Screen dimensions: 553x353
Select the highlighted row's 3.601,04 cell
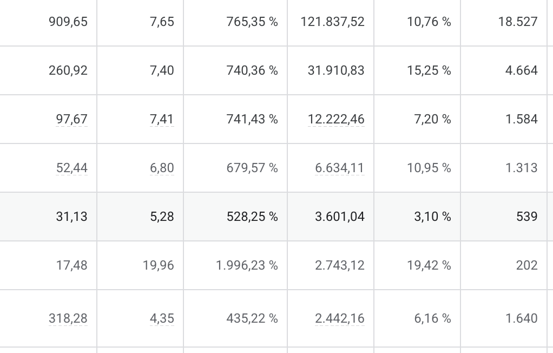point(340,217)
